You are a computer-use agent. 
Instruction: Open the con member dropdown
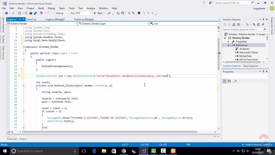coord(185,24)
